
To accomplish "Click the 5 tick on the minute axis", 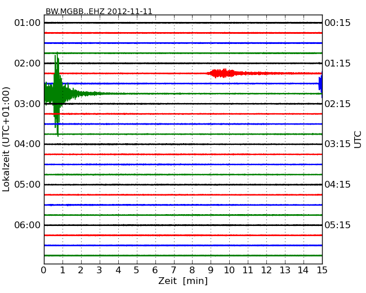I will [x=137, y=270].
